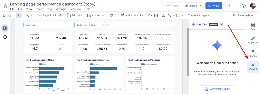This screenshot has height=94, width=260.
Task: Click the undo arrow in toolbar
Action: (x=4, y=15)
